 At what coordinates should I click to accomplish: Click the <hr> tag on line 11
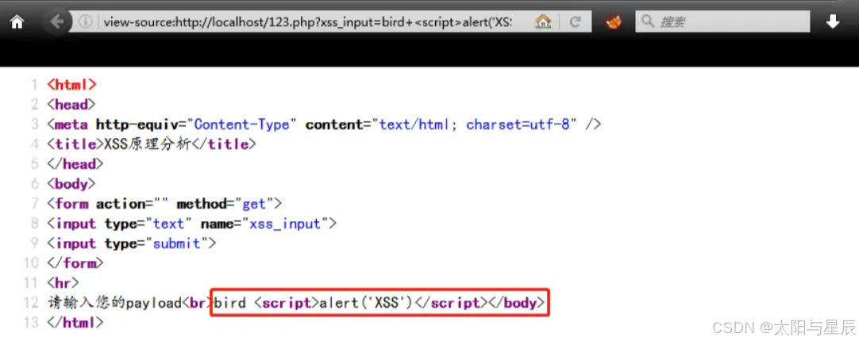click(x=64, y=283)
